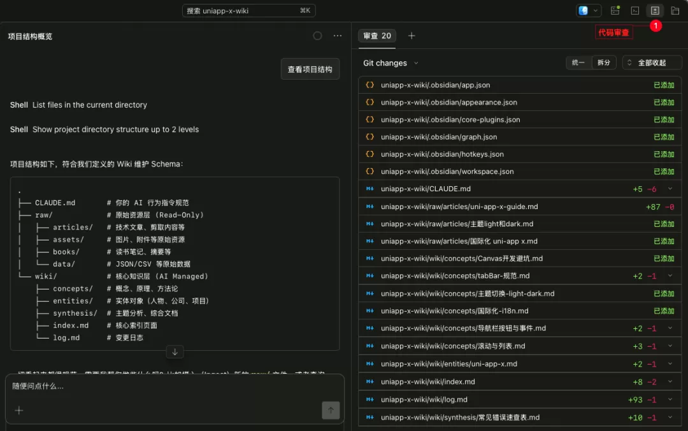
Task: Expand the wiki/index.md diff chevron
Action: click(670, 382)
